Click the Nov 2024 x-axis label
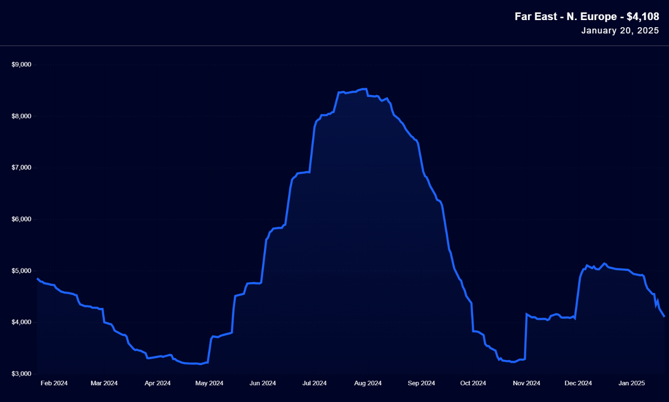 [526, 383]
